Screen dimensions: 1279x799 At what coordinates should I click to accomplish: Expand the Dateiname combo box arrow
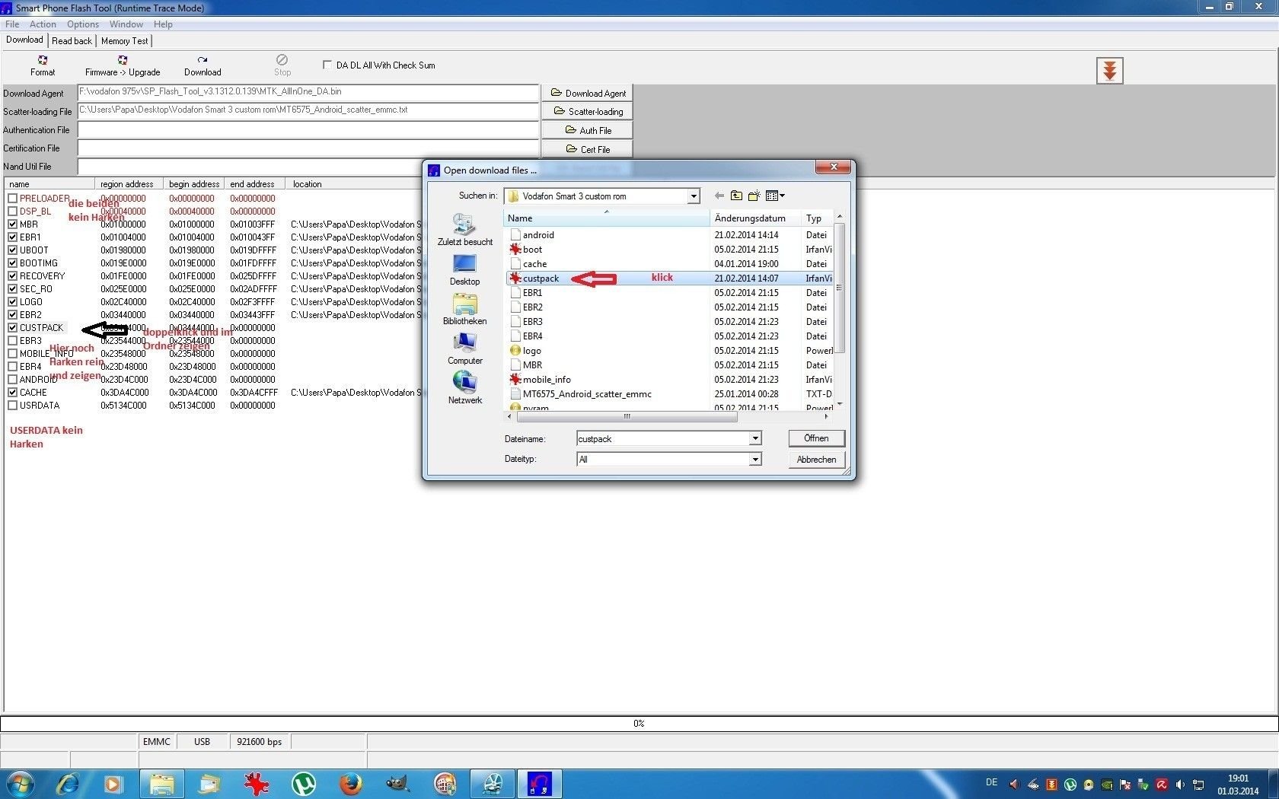click(755, 438)
